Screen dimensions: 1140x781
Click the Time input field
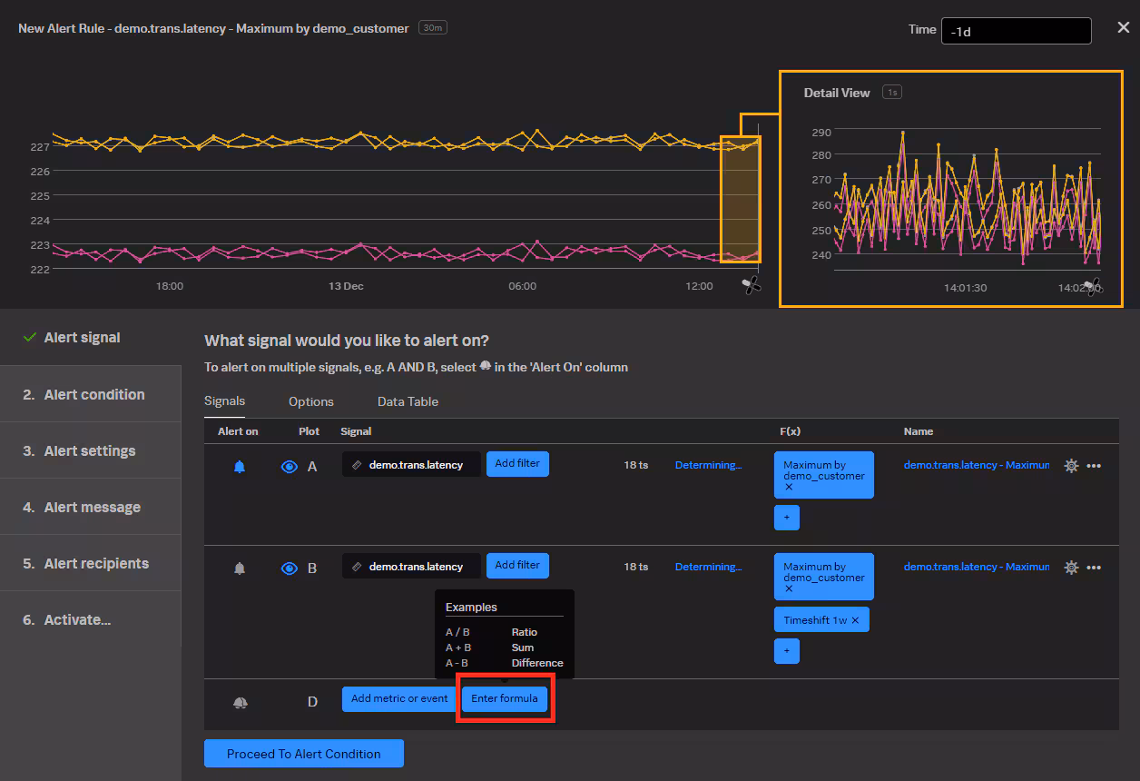coord(1016,31)
